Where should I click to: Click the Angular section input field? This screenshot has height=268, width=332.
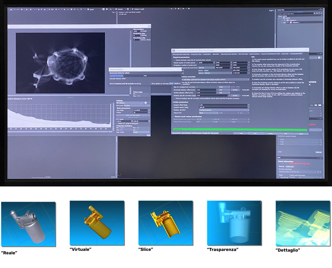[224, 107]
